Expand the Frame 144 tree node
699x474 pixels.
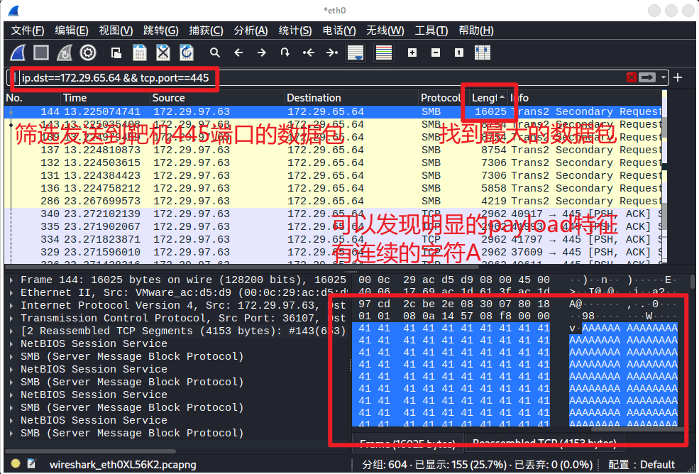pyautogui.click(x=12, y=280)
